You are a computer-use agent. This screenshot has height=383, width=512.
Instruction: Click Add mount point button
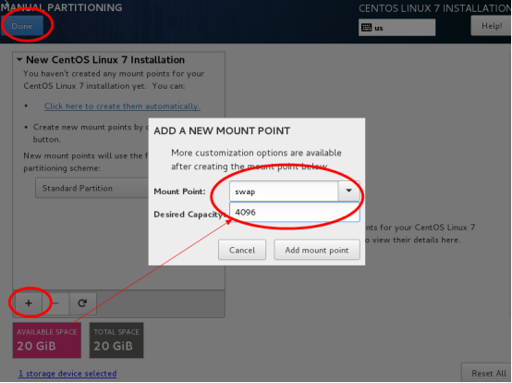click(x=317, y=250)
